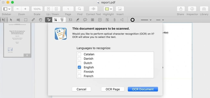Choose the Select Text tool

click(x=18, y=20)
